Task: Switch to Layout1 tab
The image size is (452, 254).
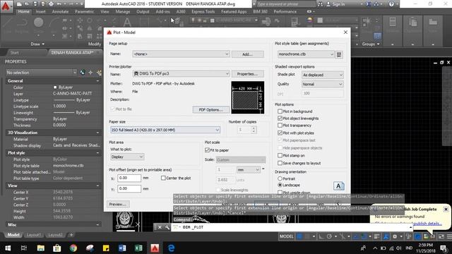Action: tap(33, 235)
